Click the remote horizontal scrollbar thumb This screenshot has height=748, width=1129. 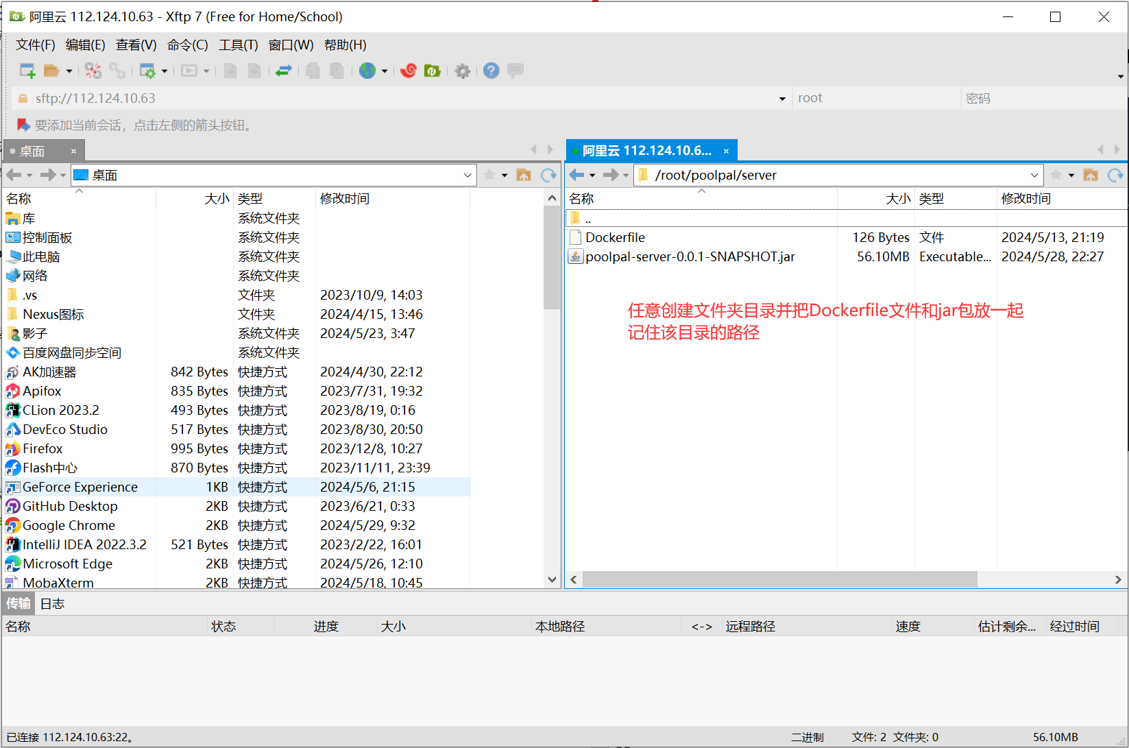[x=779, y=580]
